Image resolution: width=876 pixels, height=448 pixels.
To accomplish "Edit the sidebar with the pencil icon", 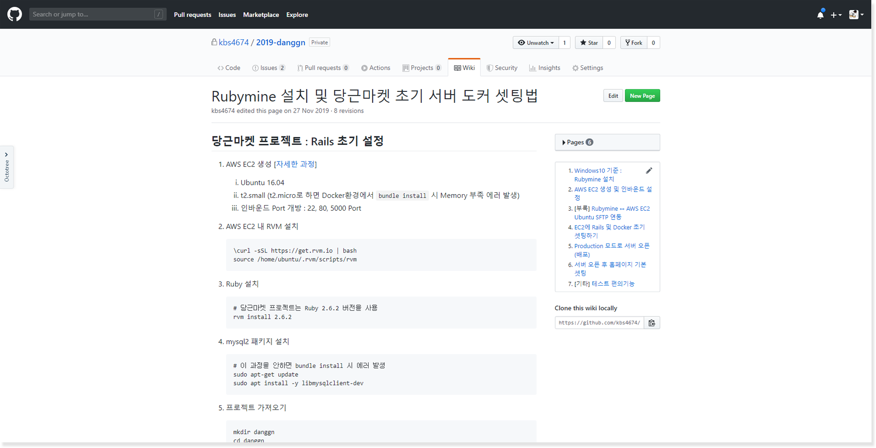I will pyautogui.click(x=649, y=170).
